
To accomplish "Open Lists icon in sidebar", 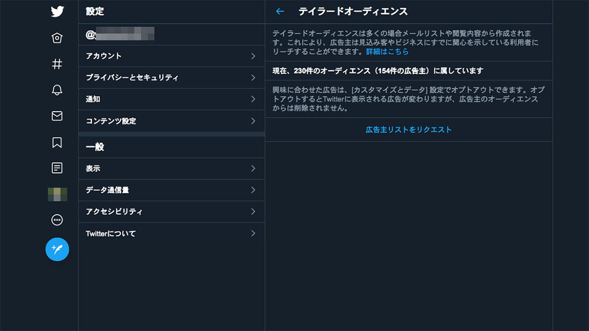I will pos(57,168).
